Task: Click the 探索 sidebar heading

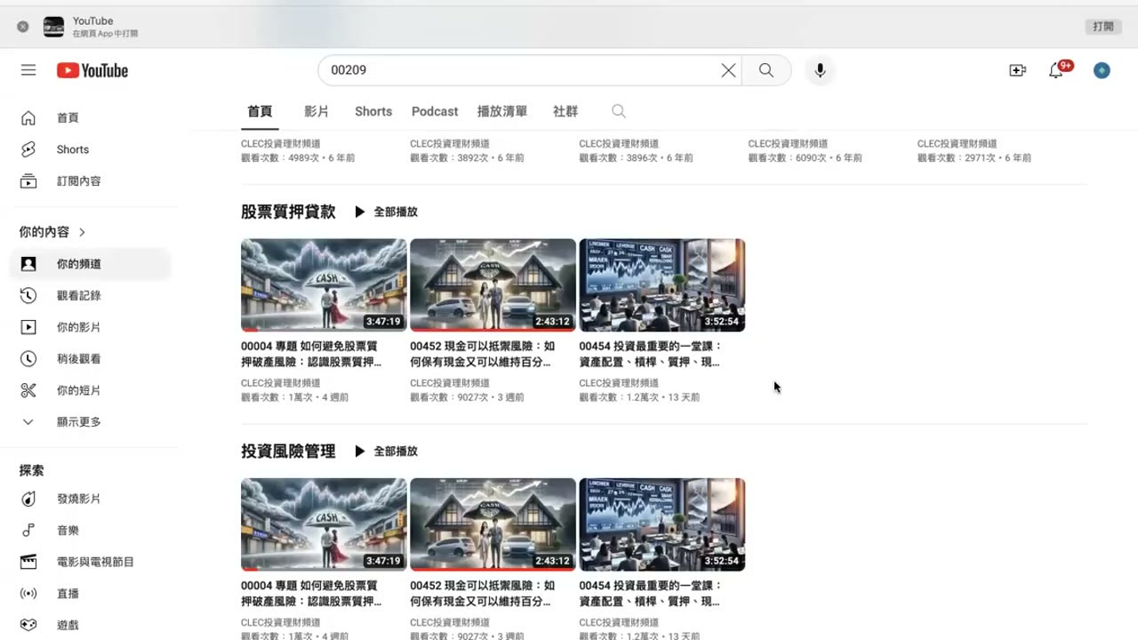Action: [x=32, y=471]
